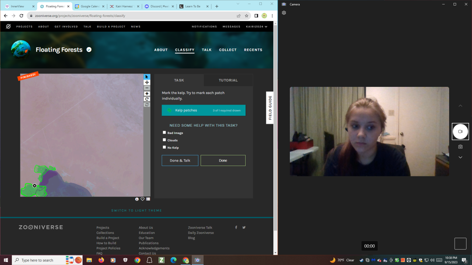Zoom out of the subject image
472x265 pixels.
(147, 88)
